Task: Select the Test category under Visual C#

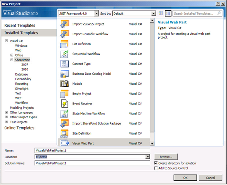Action: (x=18, y=93)
